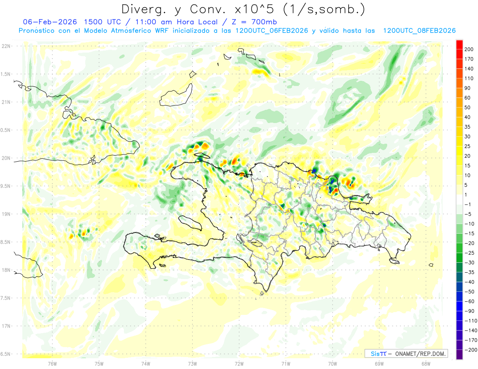Viewport: 478px width, 369px height.
Task: Click the 73W longitude label
Action: (x=192, y=363)
